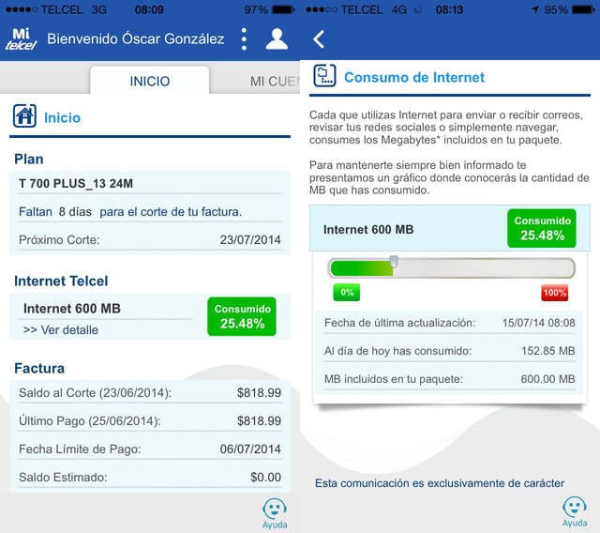Click the green 0% marker
Viewport: 600px width, 533px height.
click(x=346, y=292)
